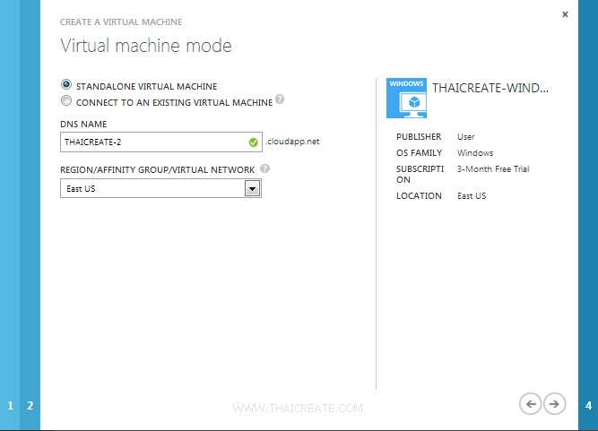Viewport: 598px width, 431px height.
Task: Click the REGION/AFFINITY GROUP/VIRTUAL NETWORK label
Action: [158, 170]
